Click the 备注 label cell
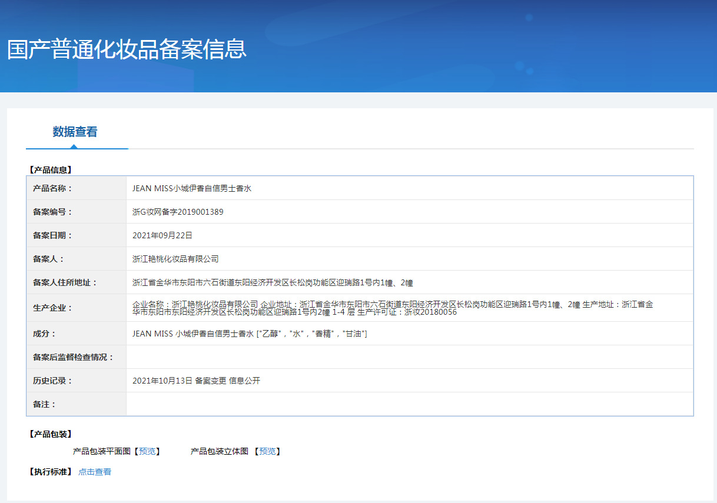 point(77,404)
